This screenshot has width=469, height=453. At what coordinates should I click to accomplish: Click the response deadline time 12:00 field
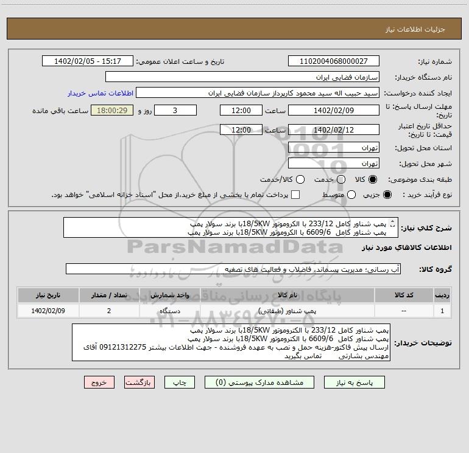(x=241, y=110)
